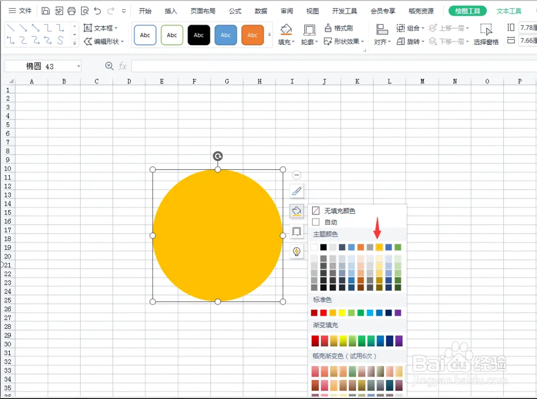This screenshot has width=537, height=399.
Task: Open the selection pane
Action: (486, 34)
